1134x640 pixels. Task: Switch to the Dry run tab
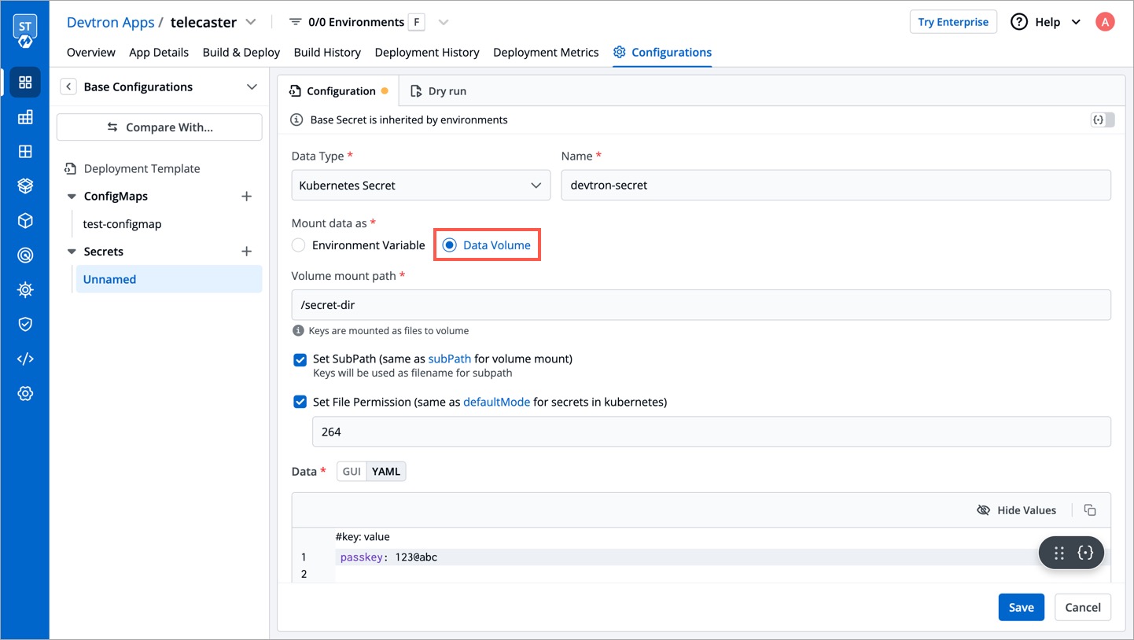point(439,91)
